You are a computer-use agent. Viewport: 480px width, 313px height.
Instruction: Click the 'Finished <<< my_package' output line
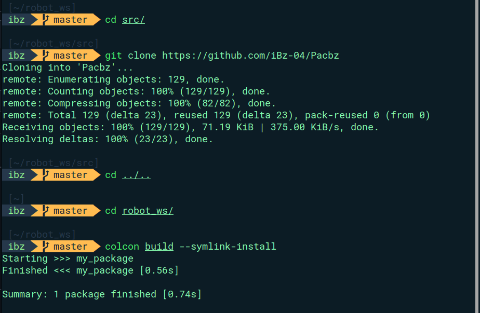tap(90, 270)
